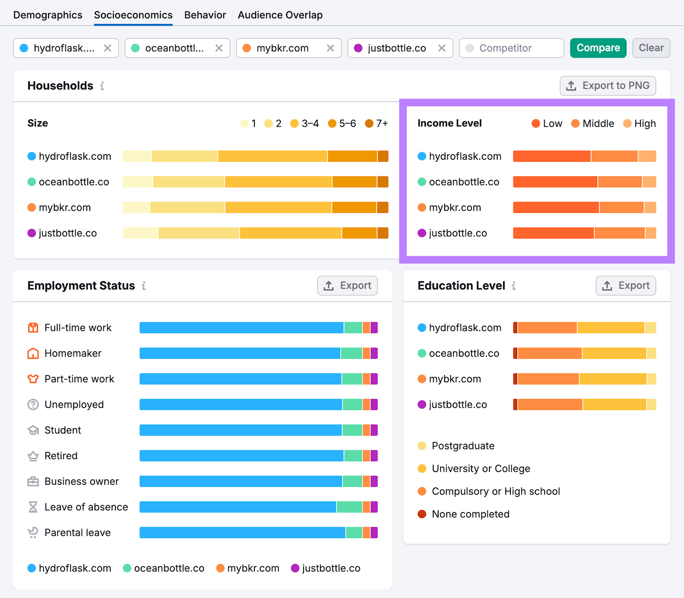Open the Audience Overlap tab
This screenshot has width=684, height=598.
280,15
